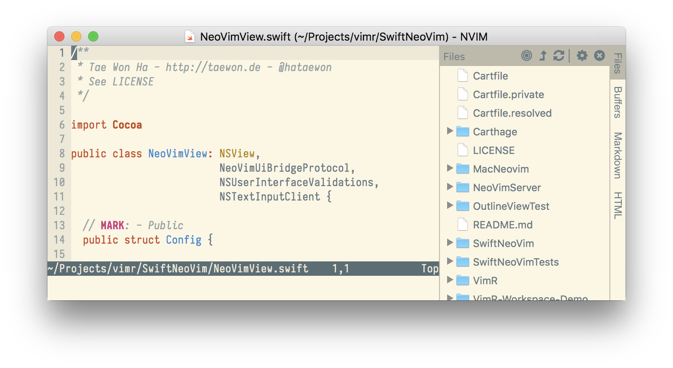The width and height of the screenshot is (673, 368).
Task: Click the OutlineViewTest folder icon
Action: [463, 206]
